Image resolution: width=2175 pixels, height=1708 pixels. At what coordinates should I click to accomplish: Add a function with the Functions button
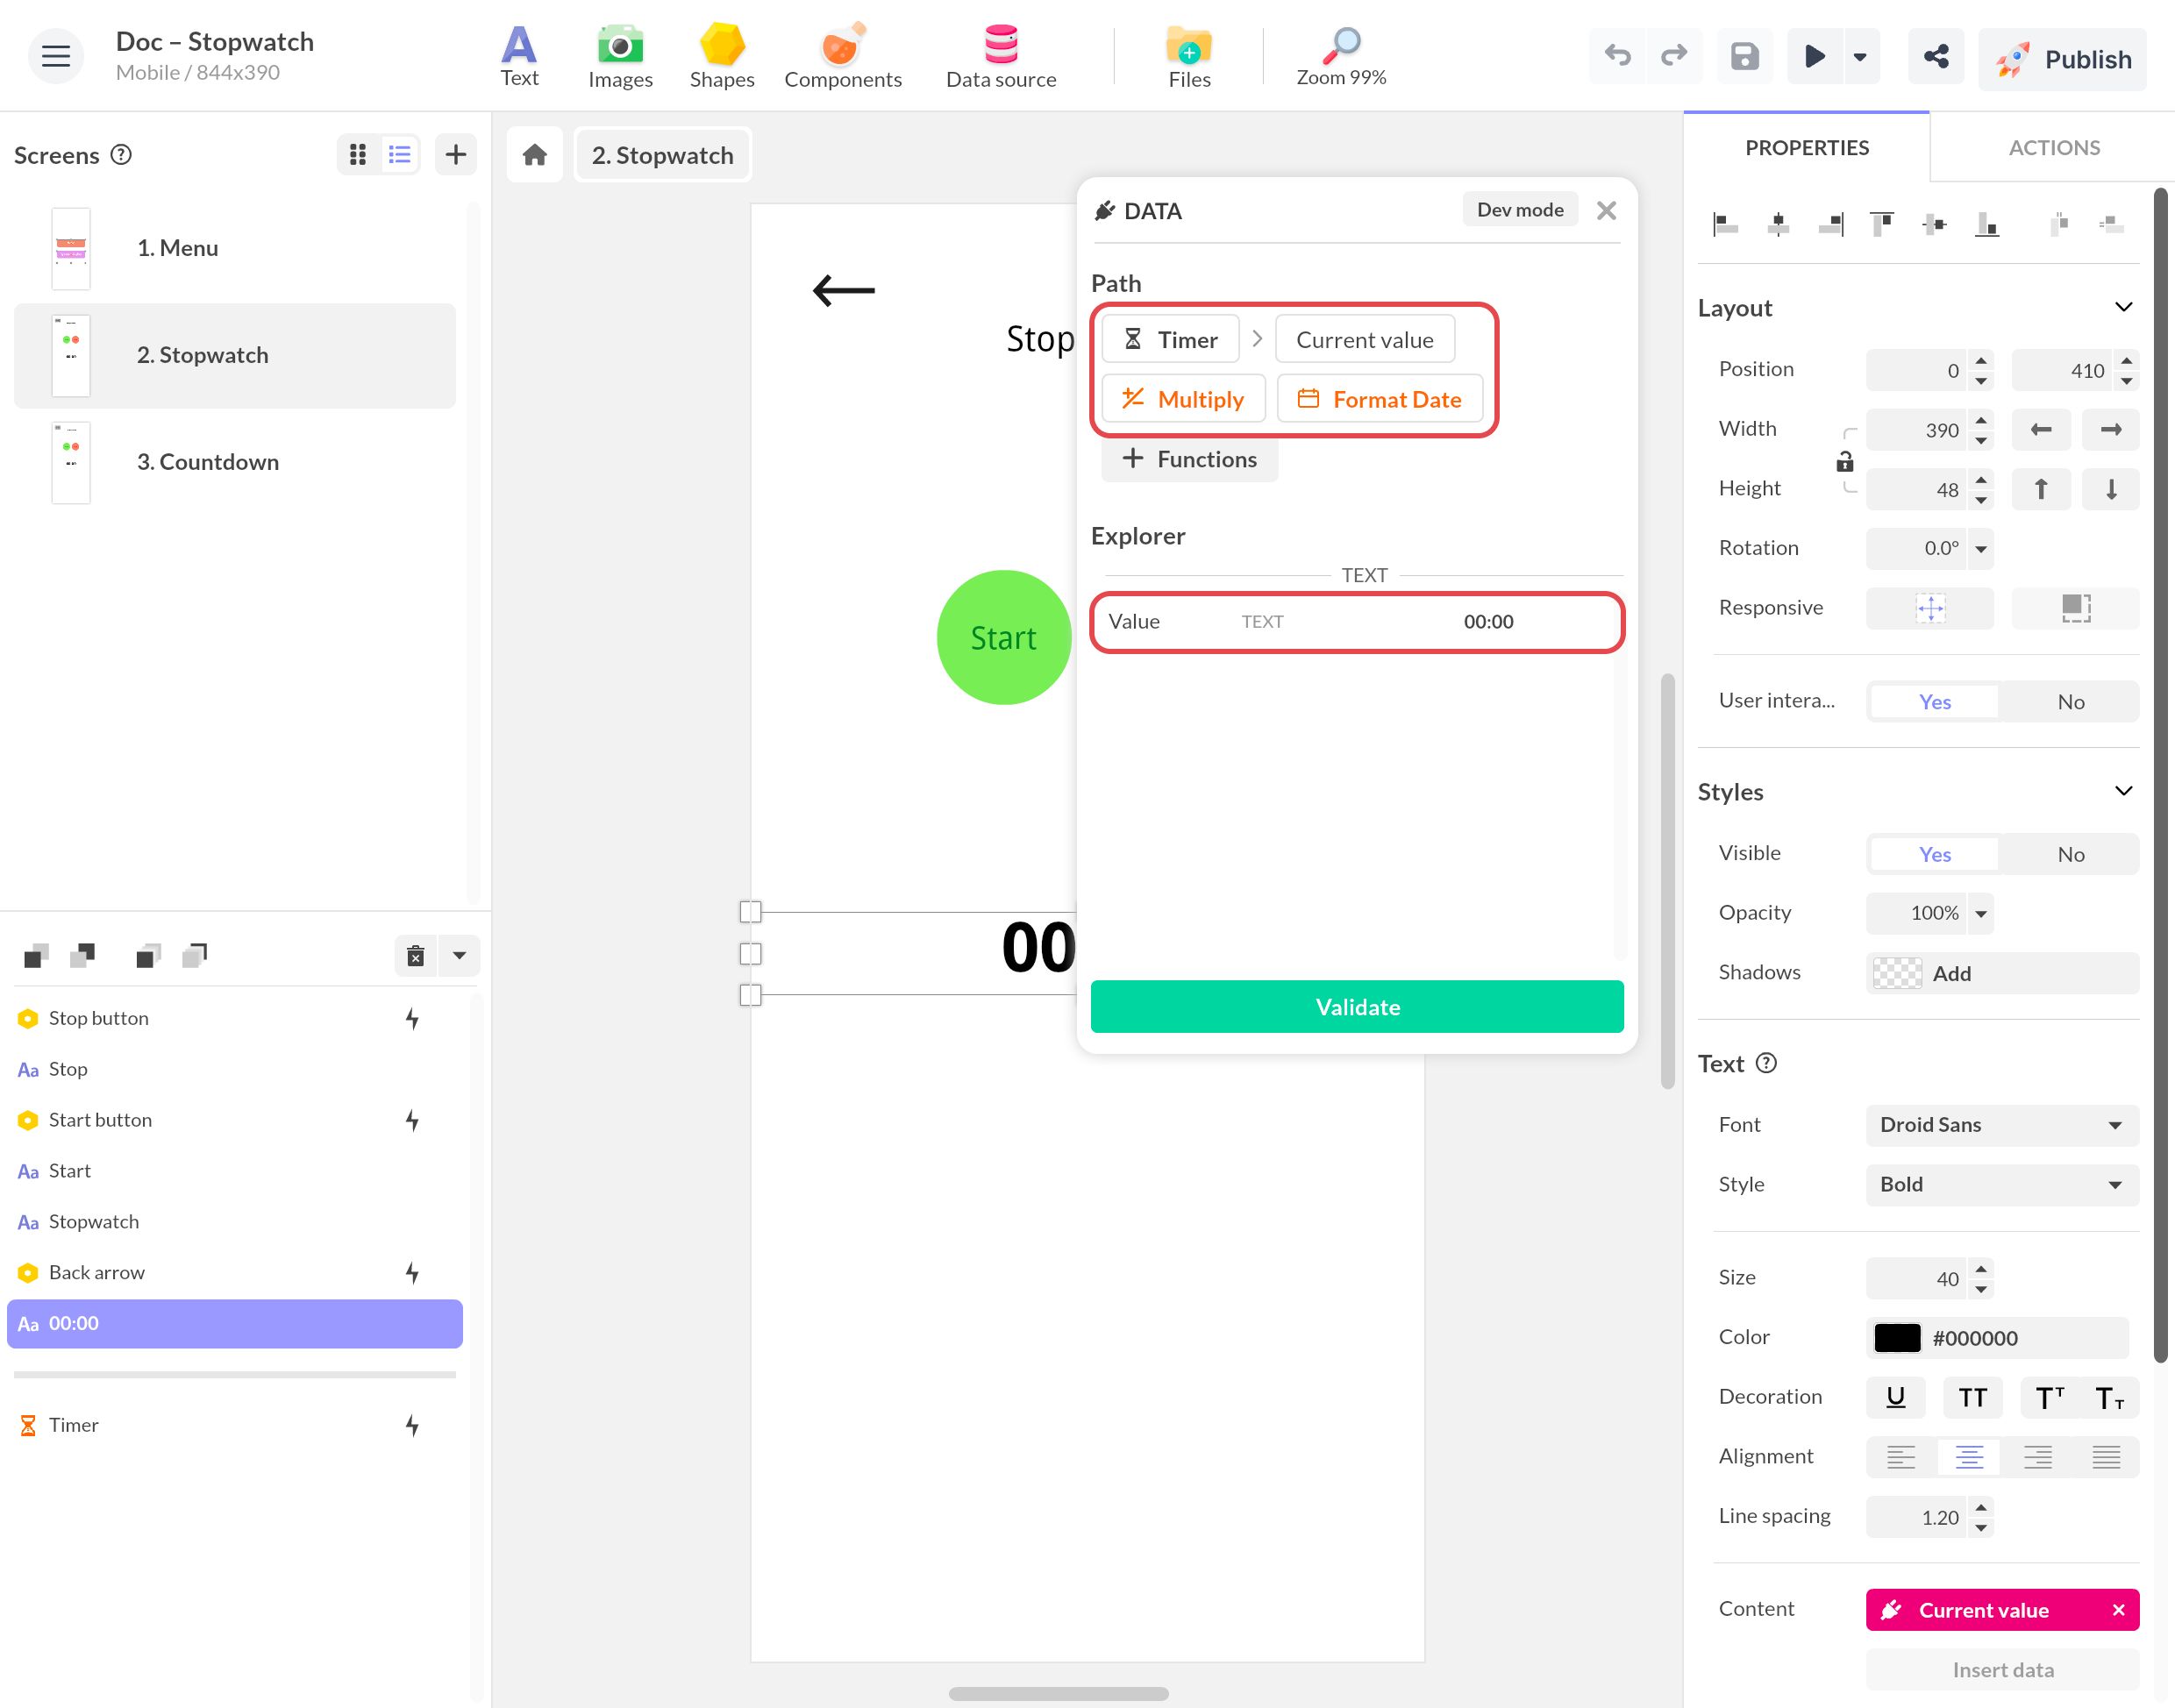click(x=1189, y=459)
